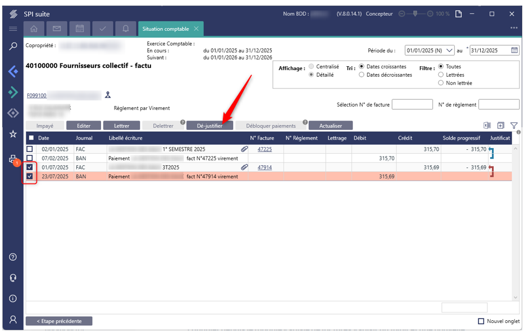Screen dimensions: 529x332
Task: Switch to the 'Situation comptable' tab
Action: [x=167, y=29]
